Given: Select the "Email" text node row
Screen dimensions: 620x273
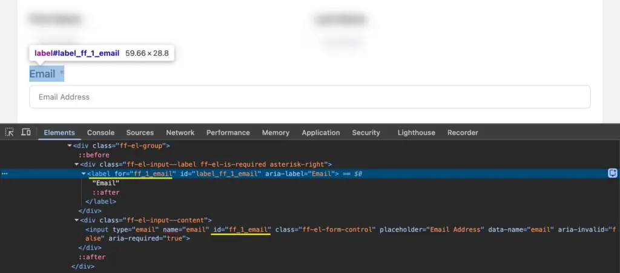Looking at the screenshot, I should click(x=105, y=183).
